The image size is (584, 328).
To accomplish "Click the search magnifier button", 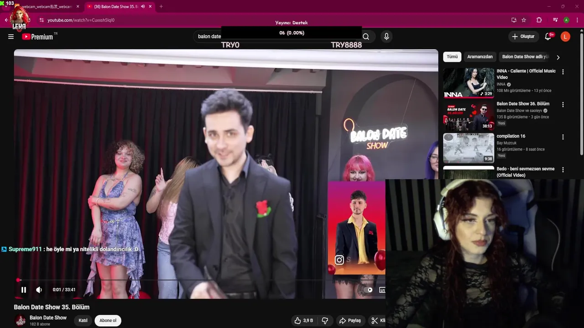I will 366,36.
